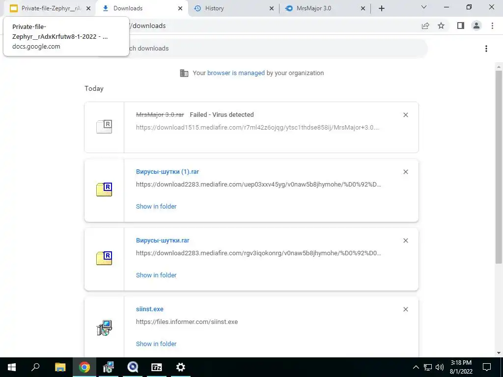Open the downloads page more actions menu

click(x=486, y=49)
